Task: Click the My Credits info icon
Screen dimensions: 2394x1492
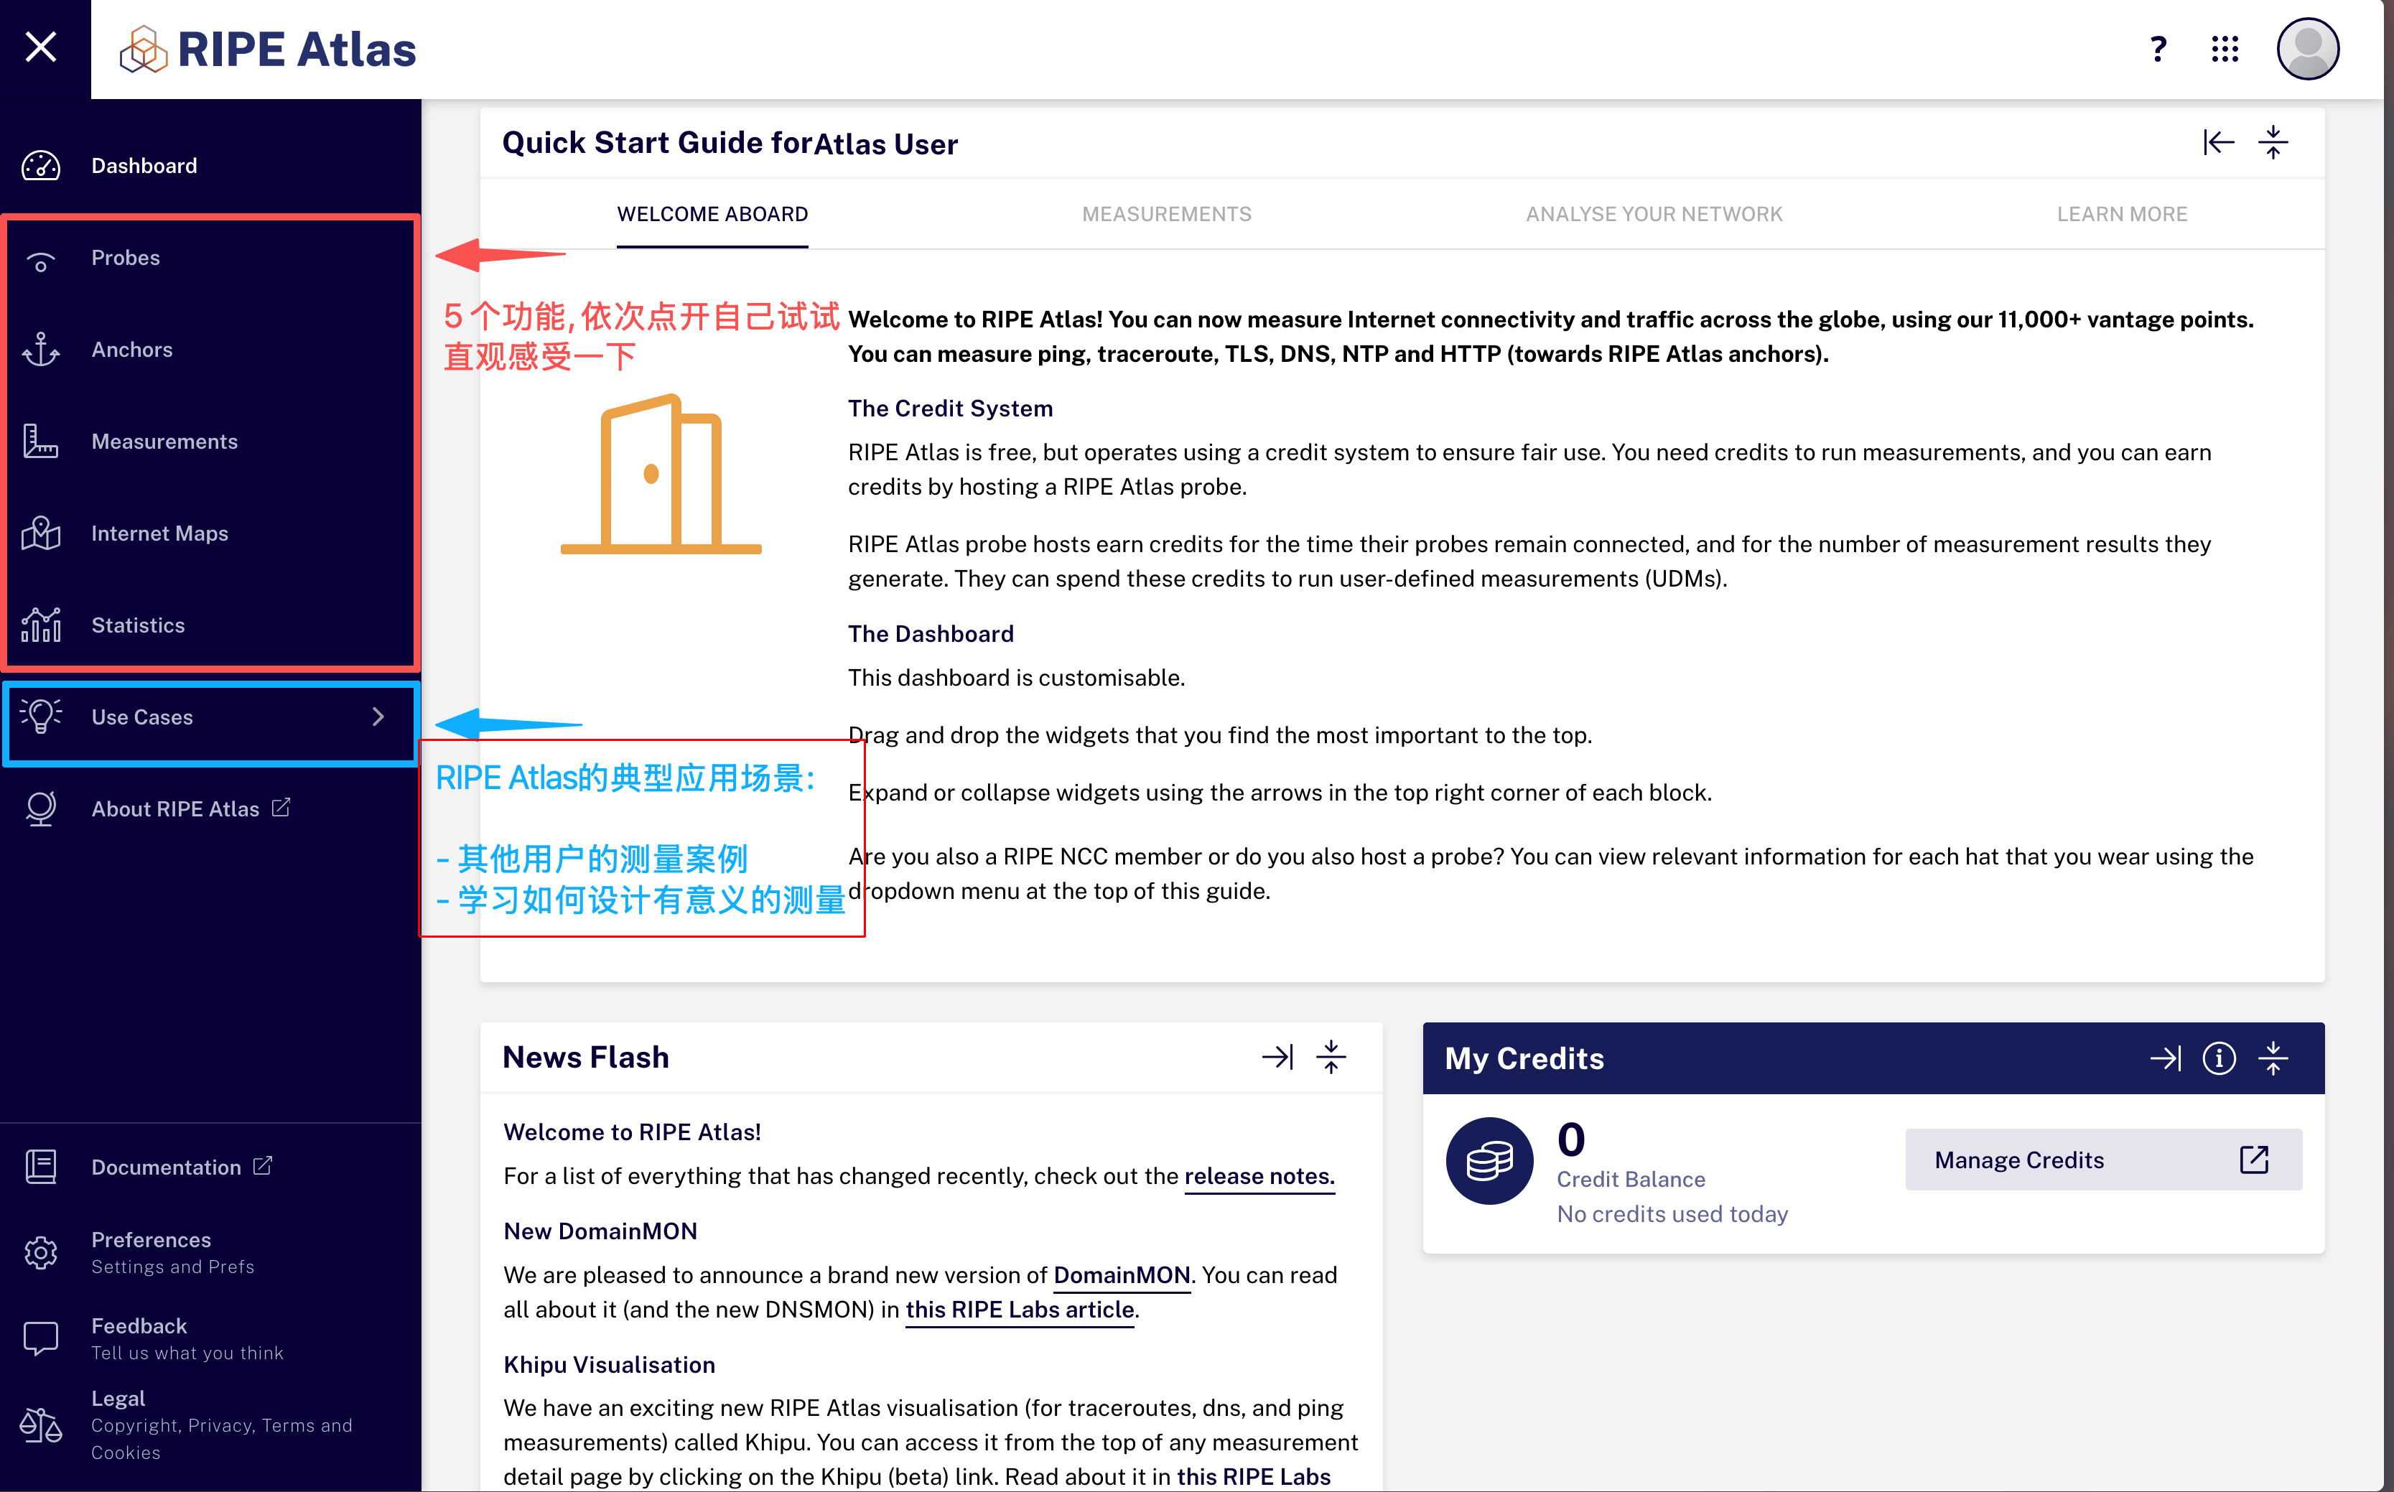Action: coord(2218,1058)
